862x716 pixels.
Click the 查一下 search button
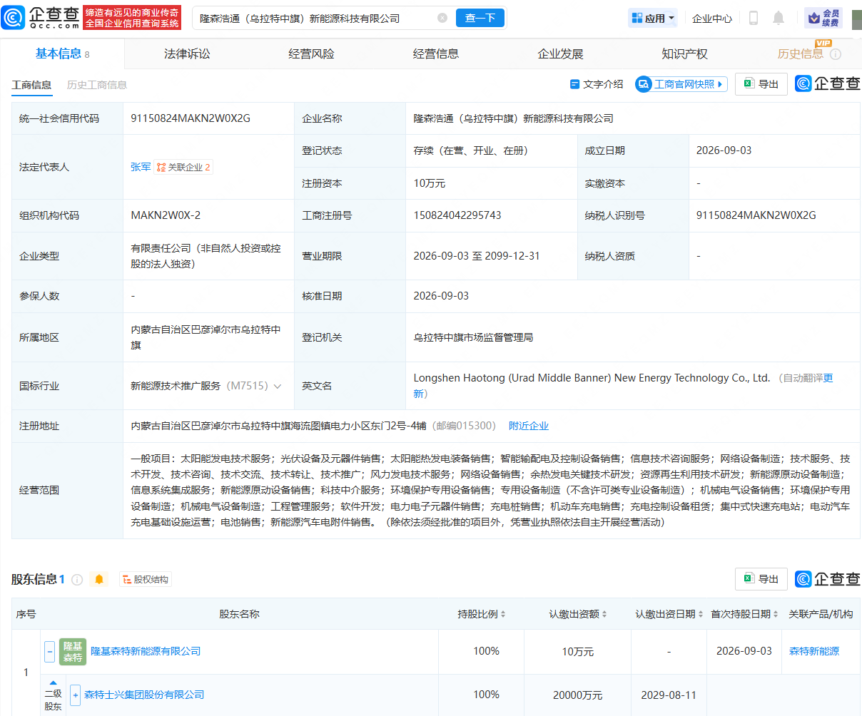tap(480, 18)
